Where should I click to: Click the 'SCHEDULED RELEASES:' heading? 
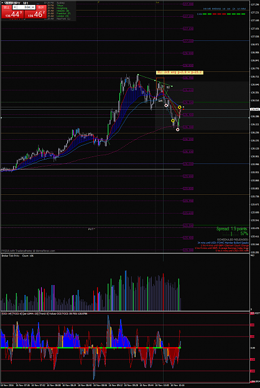coord(233,240)
